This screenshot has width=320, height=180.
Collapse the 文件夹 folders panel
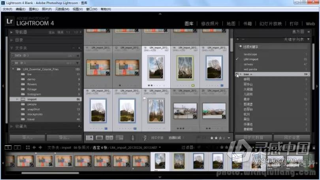point(11,48)
